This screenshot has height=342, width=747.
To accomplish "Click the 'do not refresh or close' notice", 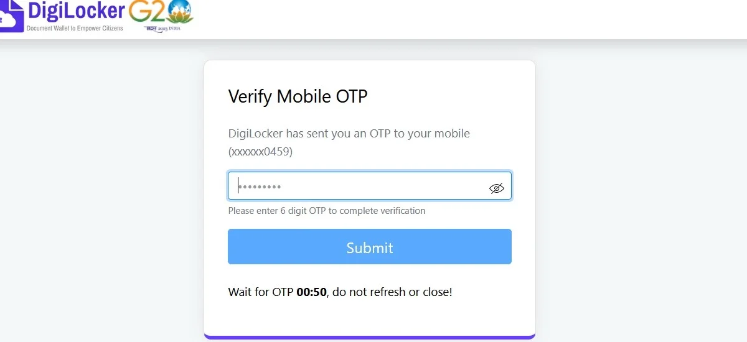I will tap(393, 292).
